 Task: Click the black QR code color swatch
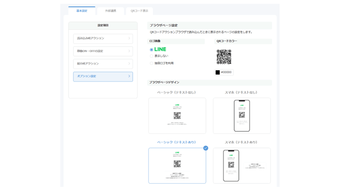point(218,72)
